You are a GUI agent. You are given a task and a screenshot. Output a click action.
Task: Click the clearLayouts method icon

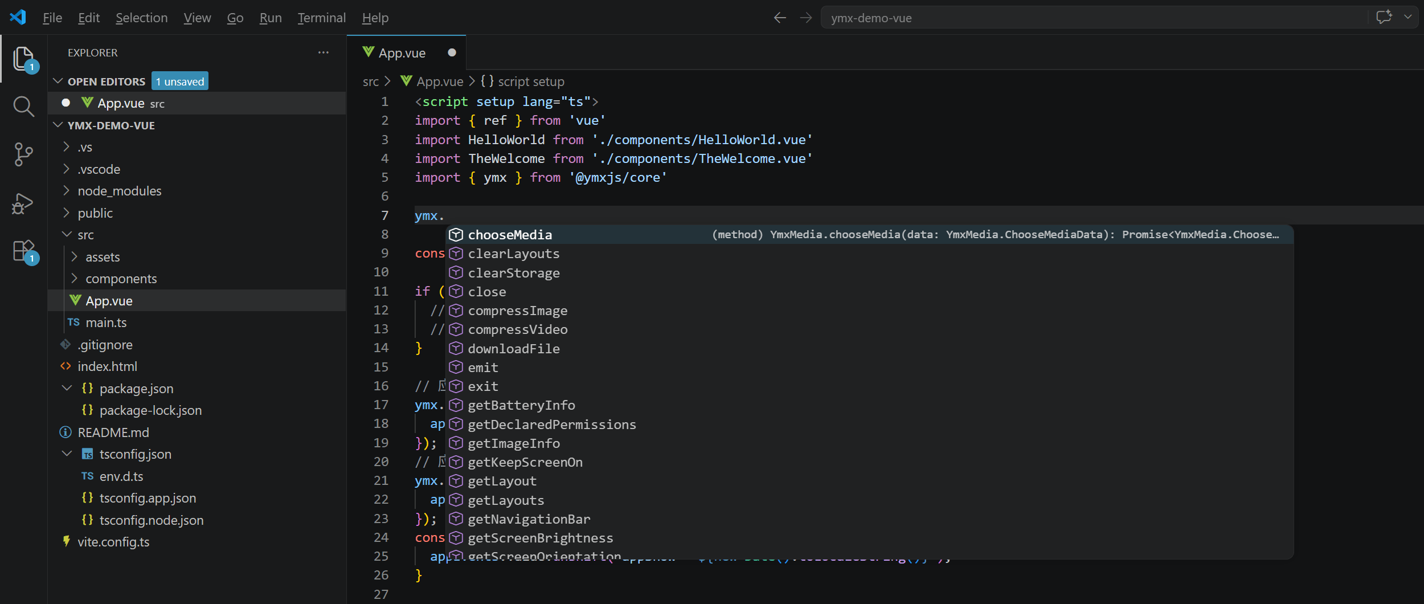[456, 253]
